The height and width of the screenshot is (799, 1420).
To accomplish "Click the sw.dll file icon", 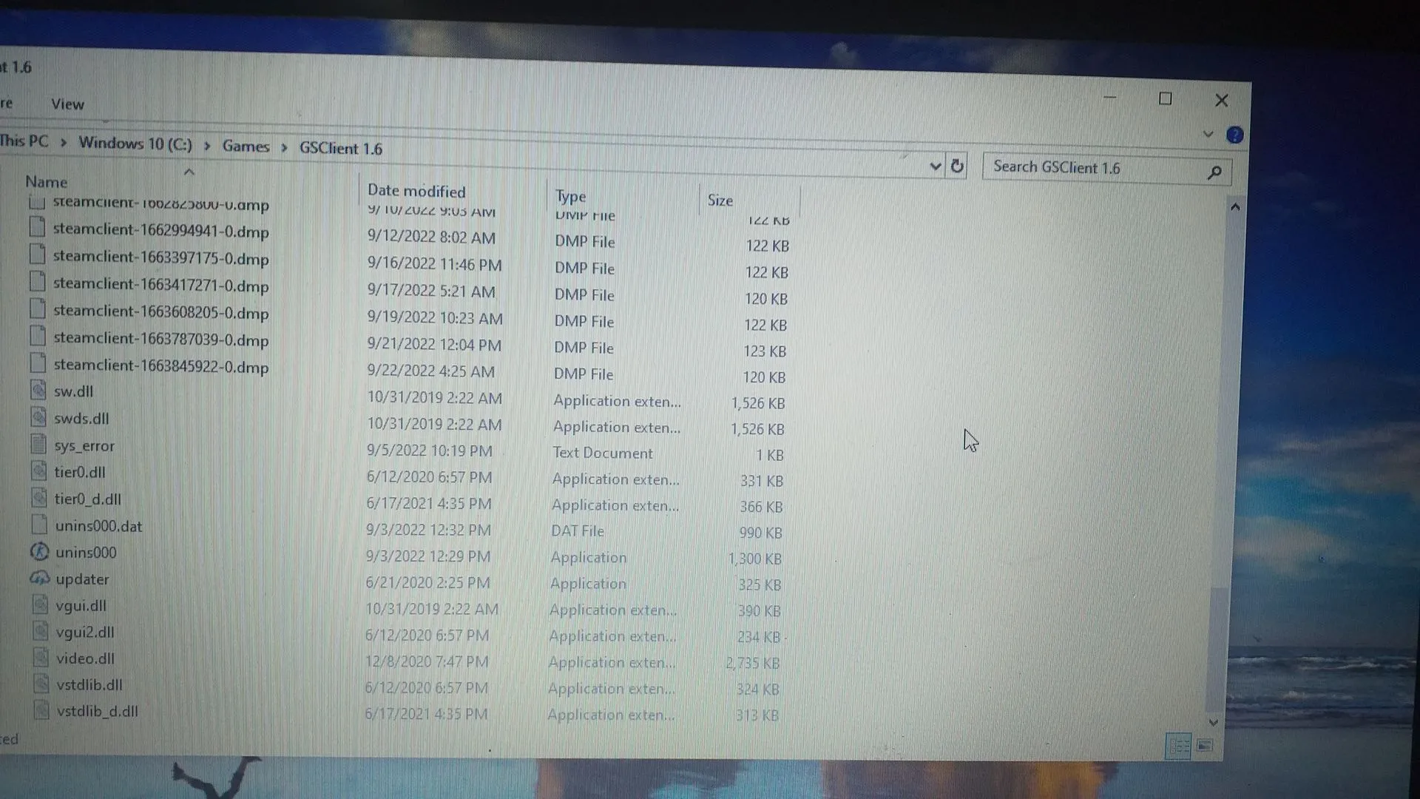I will click(38, 390).
